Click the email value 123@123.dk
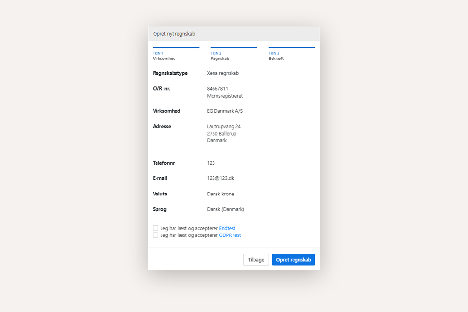468x312 pixels. (220, 178)
